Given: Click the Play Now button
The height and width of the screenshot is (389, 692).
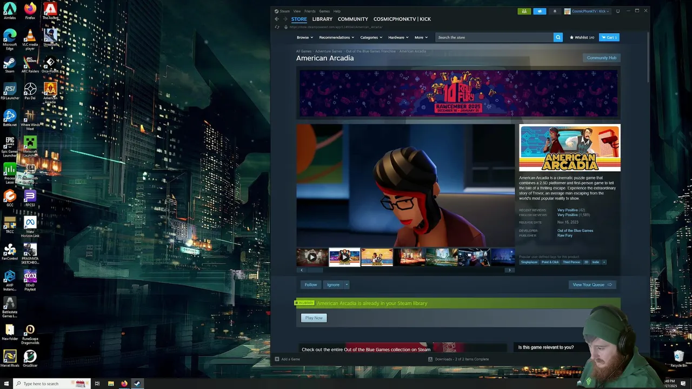Looking at the screenshot, I should [314, 318].
